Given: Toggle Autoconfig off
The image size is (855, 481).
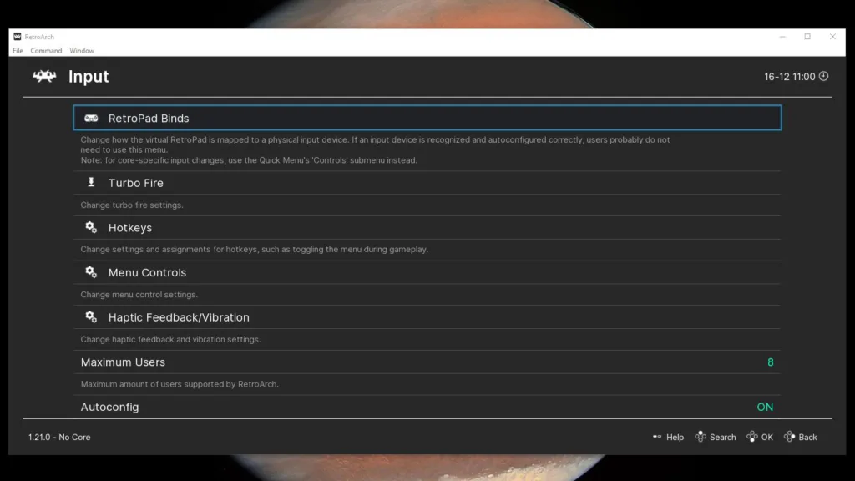Looking at the screenshot, I should click(764, 407).
